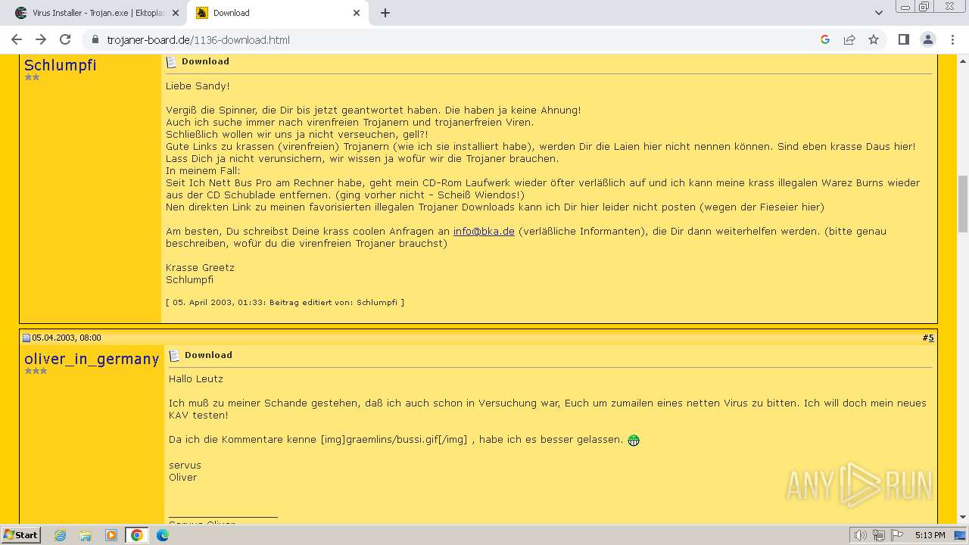Click the scrollbar up arrow
The width and height of the screenshot is (969, 545).
point(963,61)
